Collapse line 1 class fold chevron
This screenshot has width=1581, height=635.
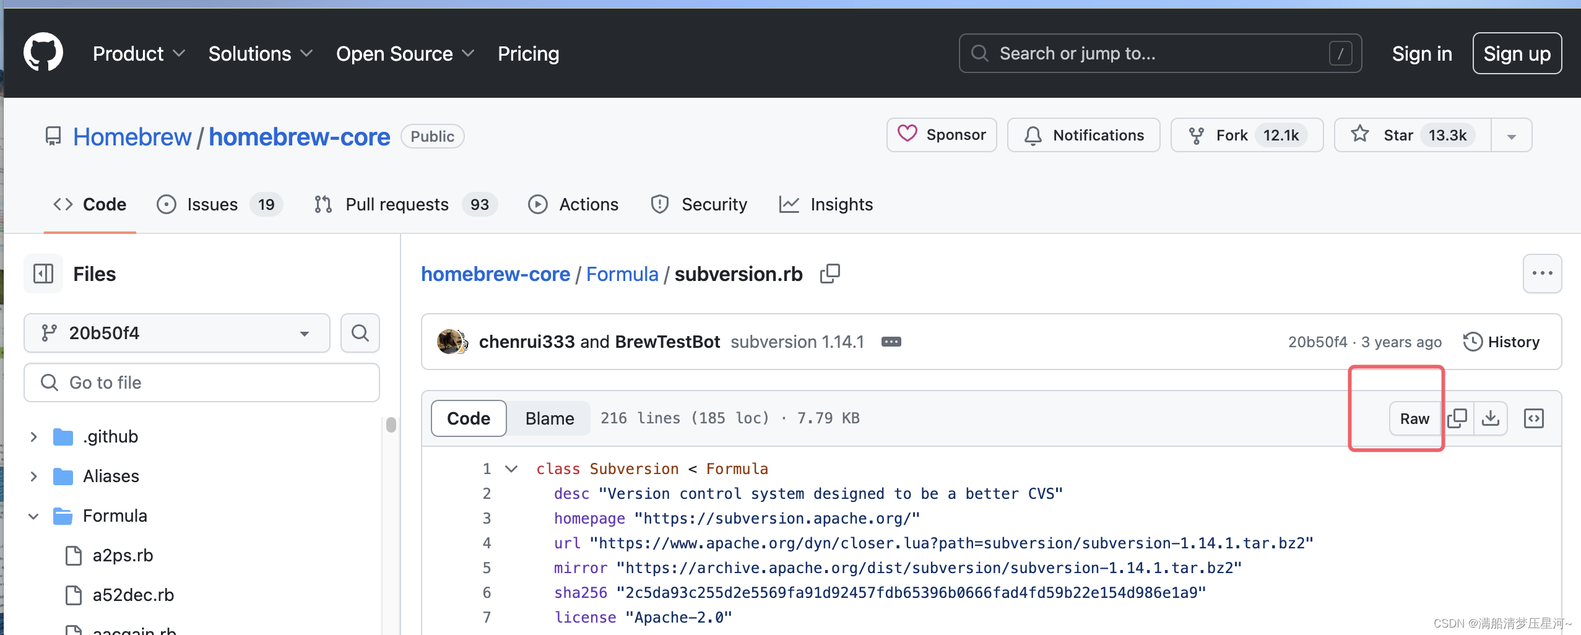pos(511,469)
